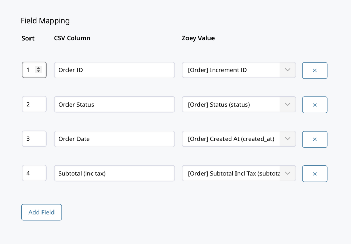The width and height of the screenshot is (351, 244).
Task: Remove the Order Status field mapping row
Action: coord(315,105)
